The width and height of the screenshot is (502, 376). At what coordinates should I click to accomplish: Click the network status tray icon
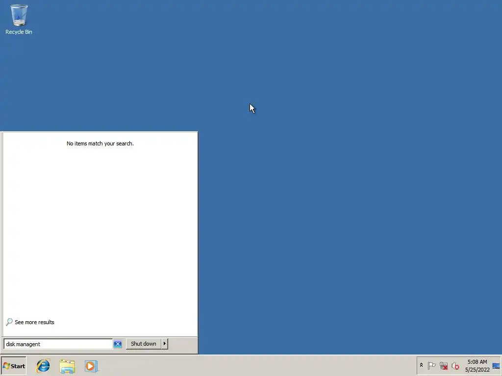click(443, 365)
